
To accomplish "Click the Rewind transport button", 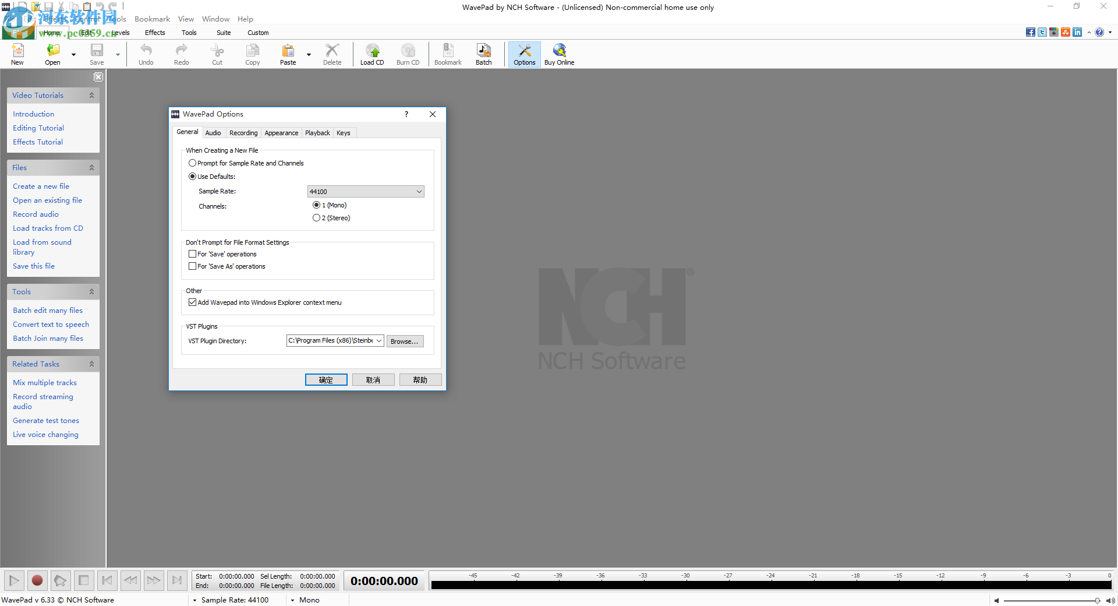I will [x=130, y=580].
